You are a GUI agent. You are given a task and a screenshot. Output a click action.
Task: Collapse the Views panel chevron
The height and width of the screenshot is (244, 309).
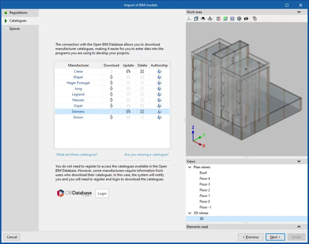[x=299, y=161]
